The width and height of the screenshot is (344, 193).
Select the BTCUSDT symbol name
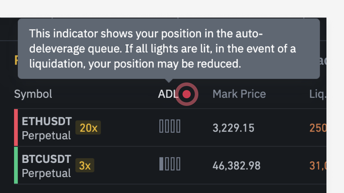point(47,159)
